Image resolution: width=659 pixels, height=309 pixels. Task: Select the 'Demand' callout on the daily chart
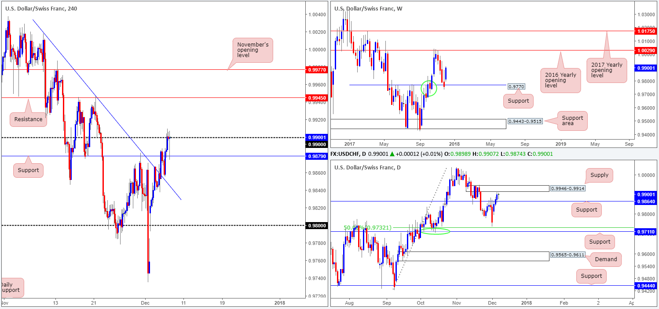click(606, 259)
